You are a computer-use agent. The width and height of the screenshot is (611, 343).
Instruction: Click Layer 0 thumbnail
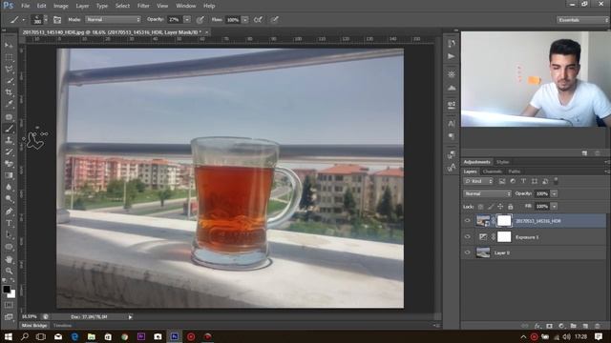(483, 252)
